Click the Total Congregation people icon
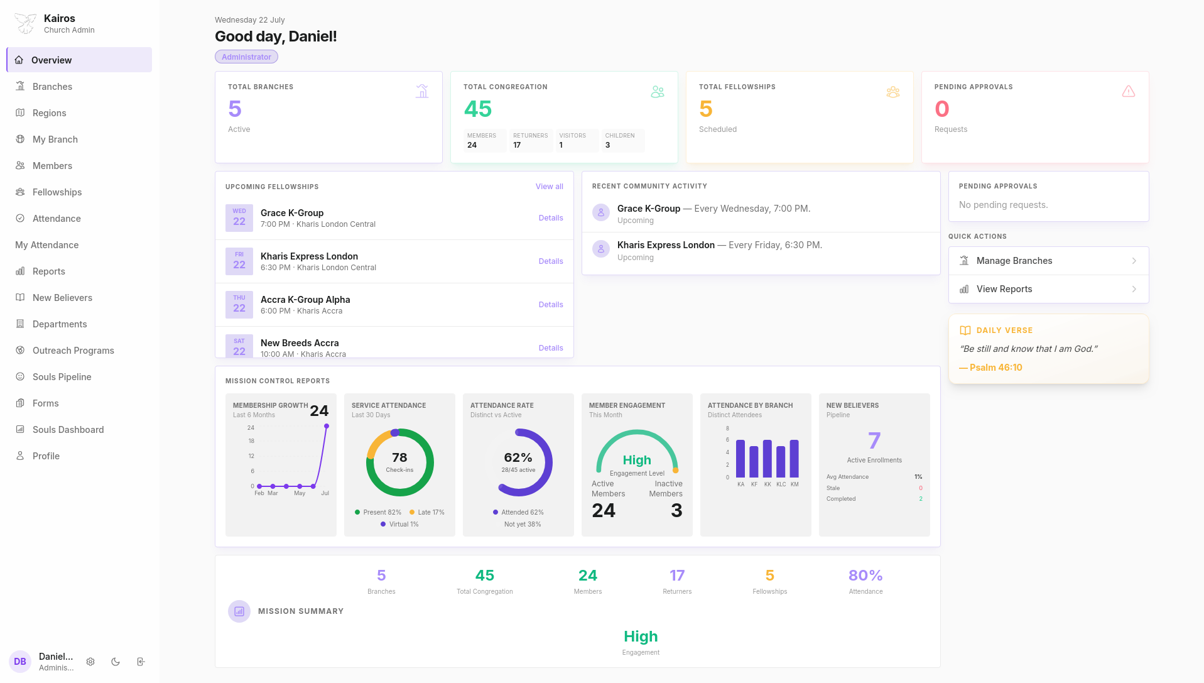 coord(658,92)
